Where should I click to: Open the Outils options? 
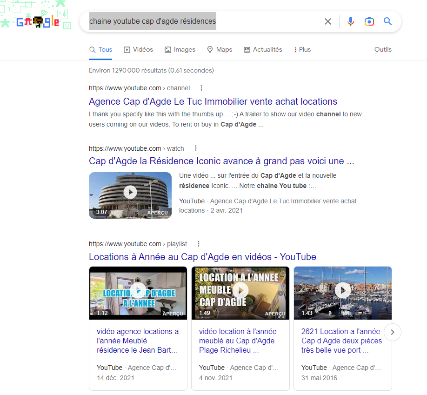tap(383, 50)
